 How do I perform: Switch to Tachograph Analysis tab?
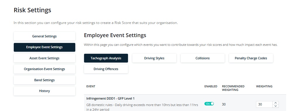(x=106, y=58)
